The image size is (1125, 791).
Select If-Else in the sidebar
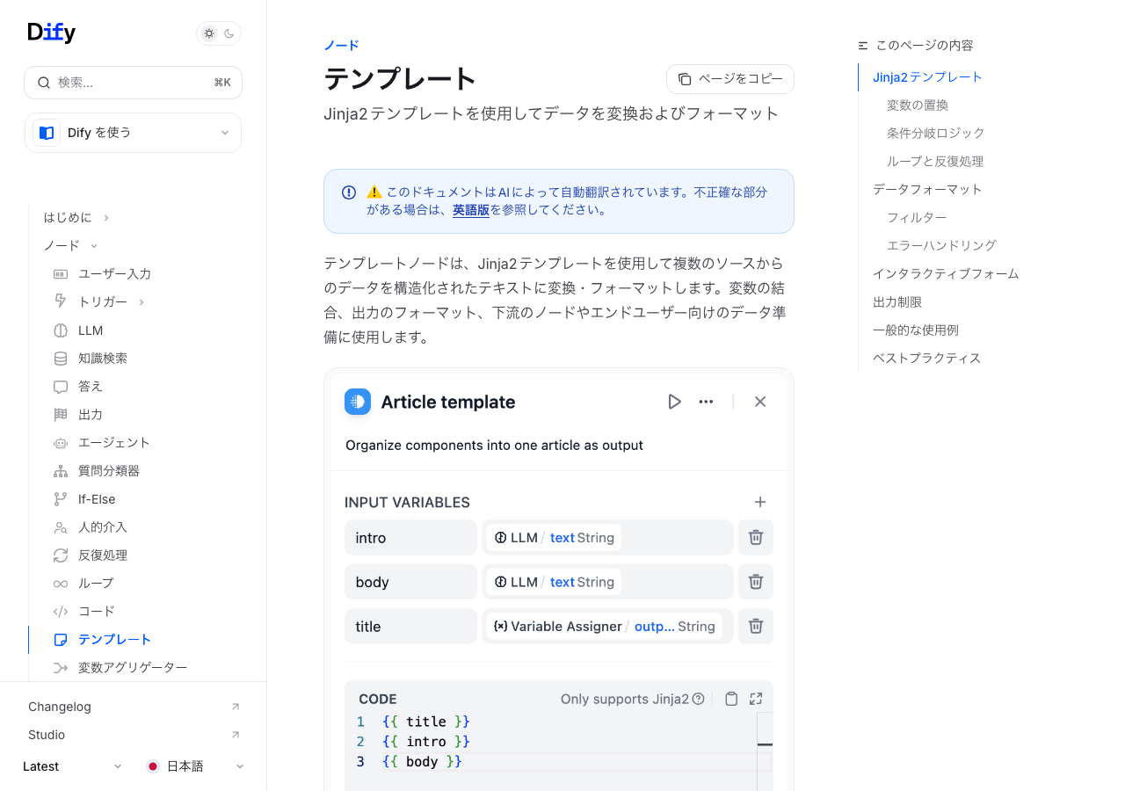coord(97,499)
